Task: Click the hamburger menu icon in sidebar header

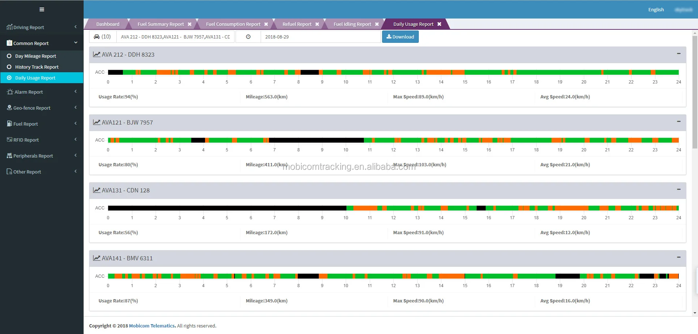Action: pos(42,9)
